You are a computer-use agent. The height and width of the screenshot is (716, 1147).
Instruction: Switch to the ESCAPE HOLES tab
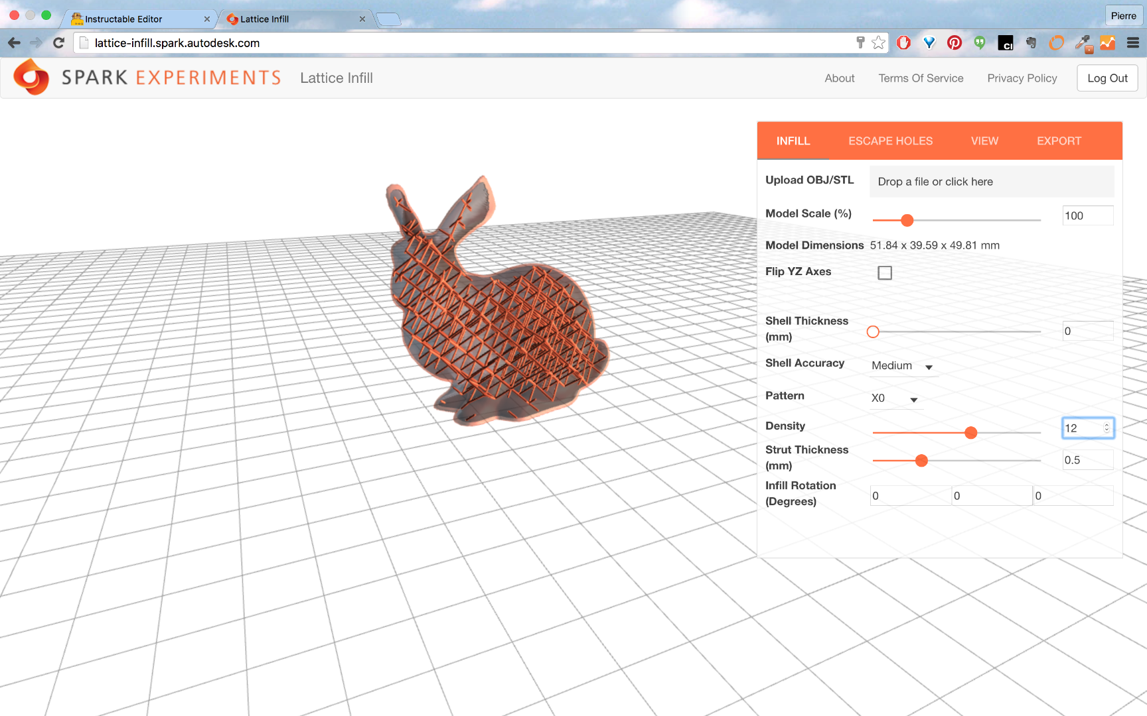(890, 141)
